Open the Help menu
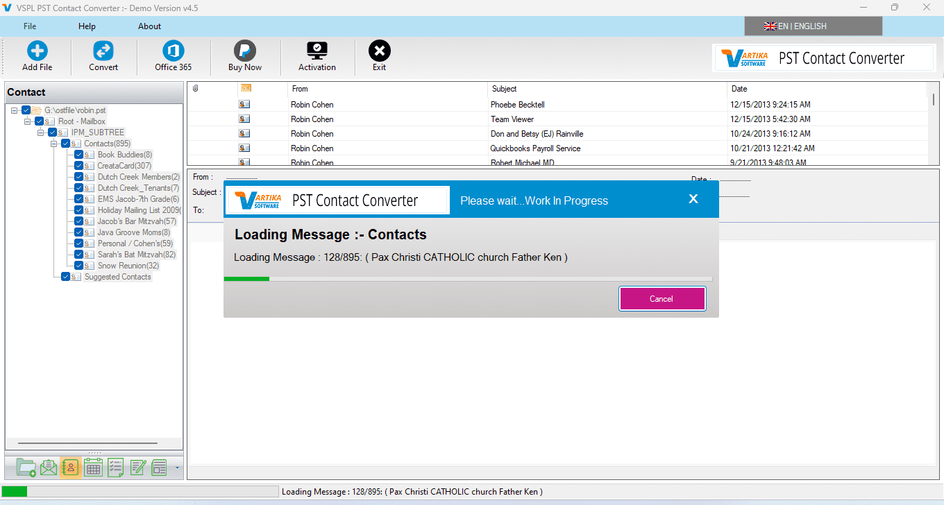Viewport: 944px width, 505px height. [x=87, y=26]
